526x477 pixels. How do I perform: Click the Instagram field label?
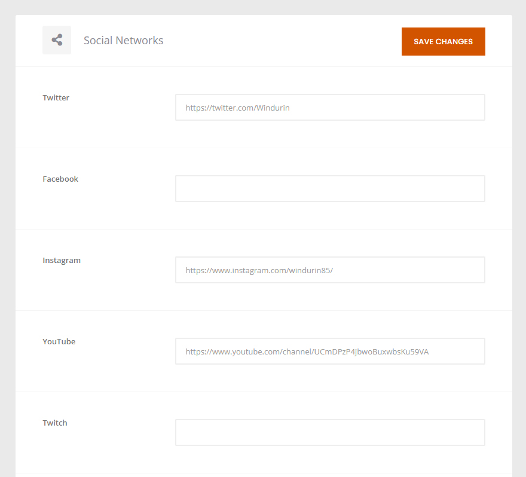point(62,260)
